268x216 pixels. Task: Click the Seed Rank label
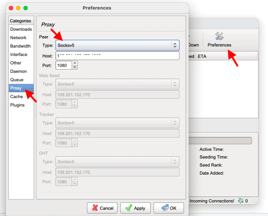coord(211,165)
